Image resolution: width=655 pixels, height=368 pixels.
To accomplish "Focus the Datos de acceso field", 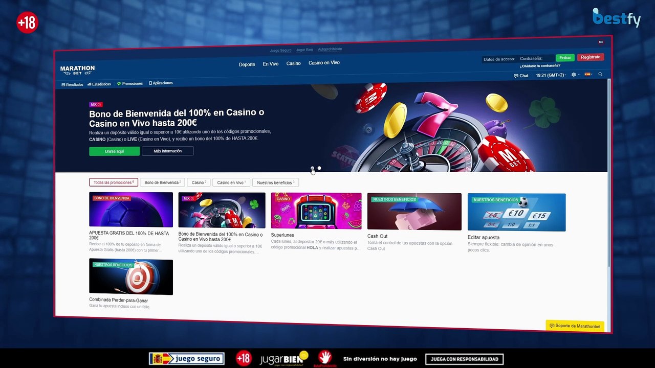I will 499,59.
